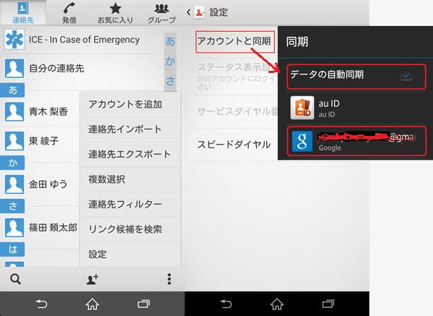Jump to さ in the index sidebar
The width and height of the screenshot is (433, 316).
point(170,81)
